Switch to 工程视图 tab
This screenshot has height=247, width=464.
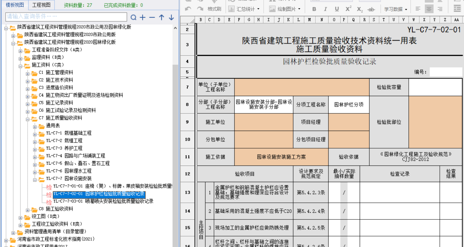point(42,5)
